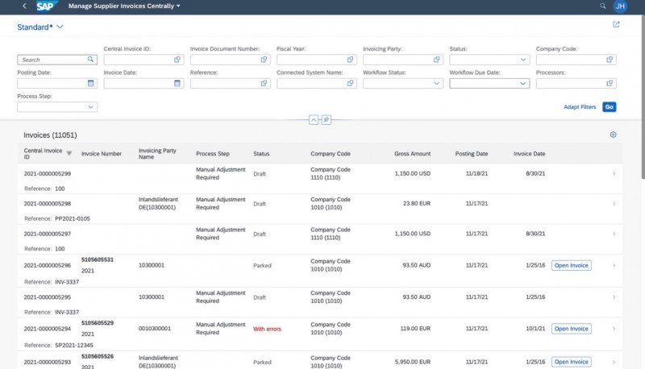Expand the Status filter dropdown

tap(523, 60)
